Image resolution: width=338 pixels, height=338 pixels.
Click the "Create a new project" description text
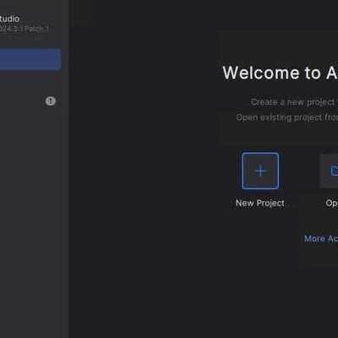coord(294,102)
